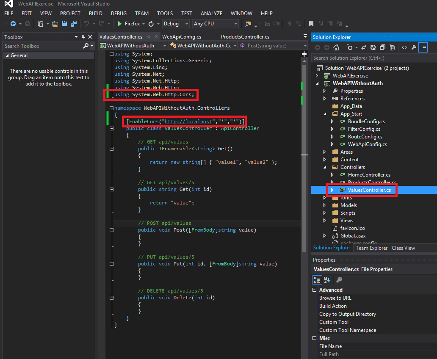The height and width of the screenshot is (359, 437).
Task: Open the BUILD menu
Action: point(96,14)
